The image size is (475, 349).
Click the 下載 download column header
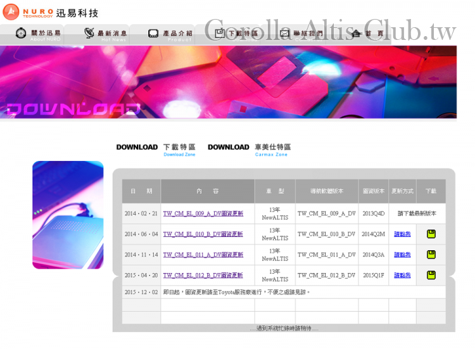[x=431, y=191]
